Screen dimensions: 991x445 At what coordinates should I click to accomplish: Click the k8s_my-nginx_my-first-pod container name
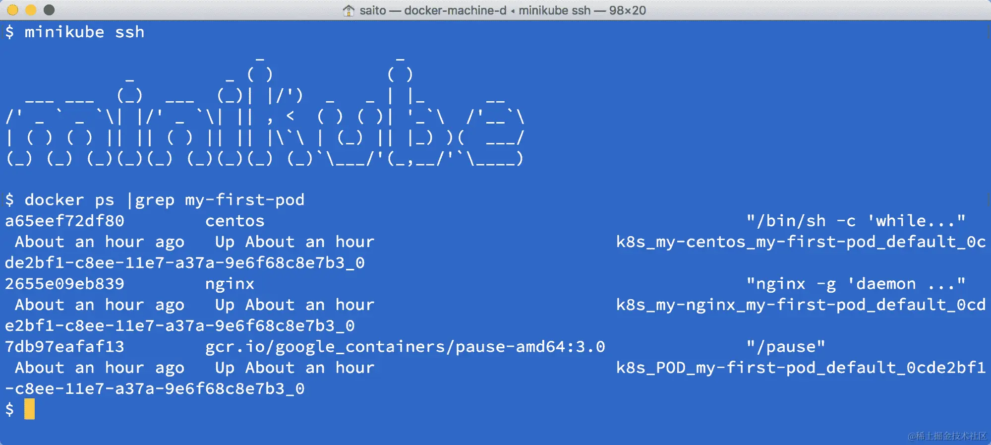click(x=801, y=305)
